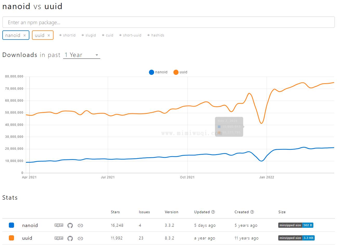
Task: Click nanoid's '5 years ago' created value
Action: point(246,225)
